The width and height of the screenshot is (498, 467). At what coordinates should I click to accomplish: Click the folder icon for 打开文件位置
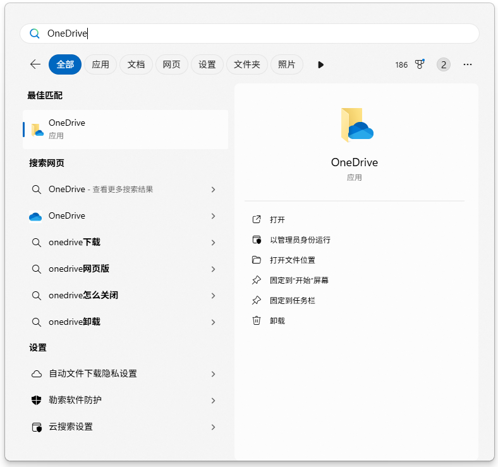257,260
